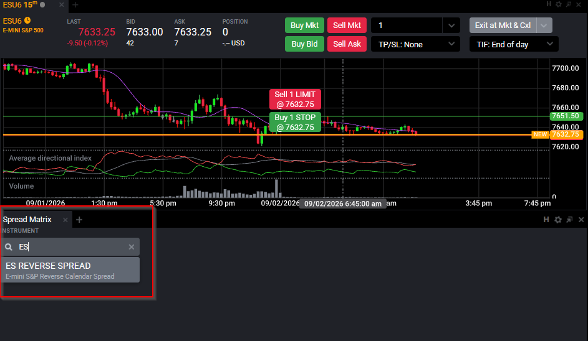Pop out the chart panel
Screen dimensions: 588x341
tap(569, 4)
